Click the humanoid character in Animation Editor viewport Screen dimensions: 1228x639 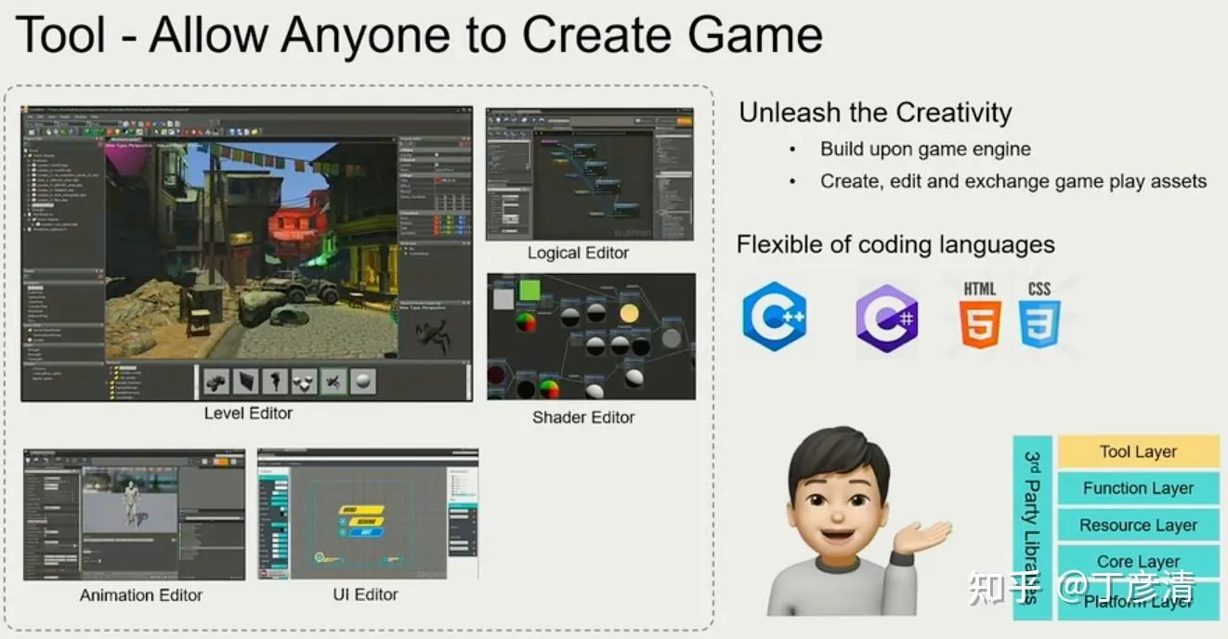pyautogui.click(x=129, y=499)
